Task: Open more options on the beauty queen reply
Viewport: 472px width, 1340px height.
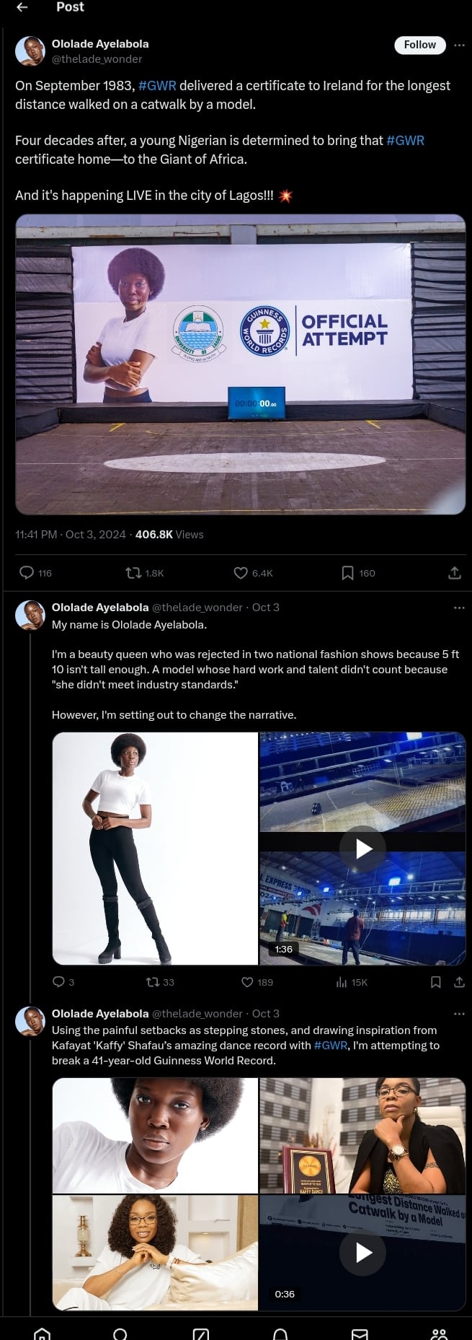Action: (459, 608)
